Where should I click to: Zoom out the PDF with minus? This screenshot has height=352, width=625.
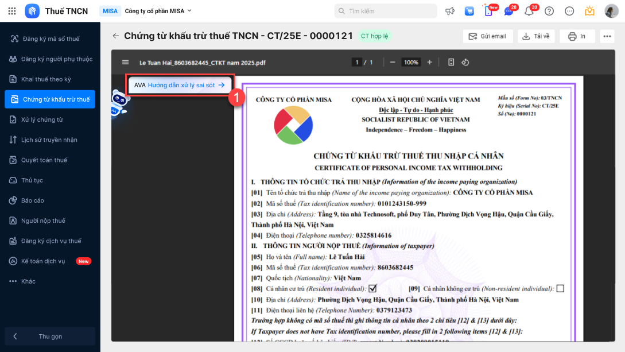click(393, 62)
